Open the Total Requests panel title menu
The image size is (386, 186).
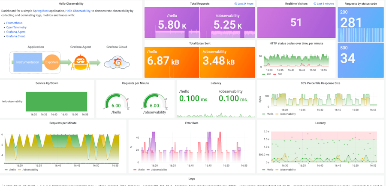[199, 4]
